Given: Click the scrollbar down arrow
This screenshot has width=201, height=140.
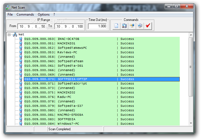Looking at the screenshot, I should click(x=191, y=123).
